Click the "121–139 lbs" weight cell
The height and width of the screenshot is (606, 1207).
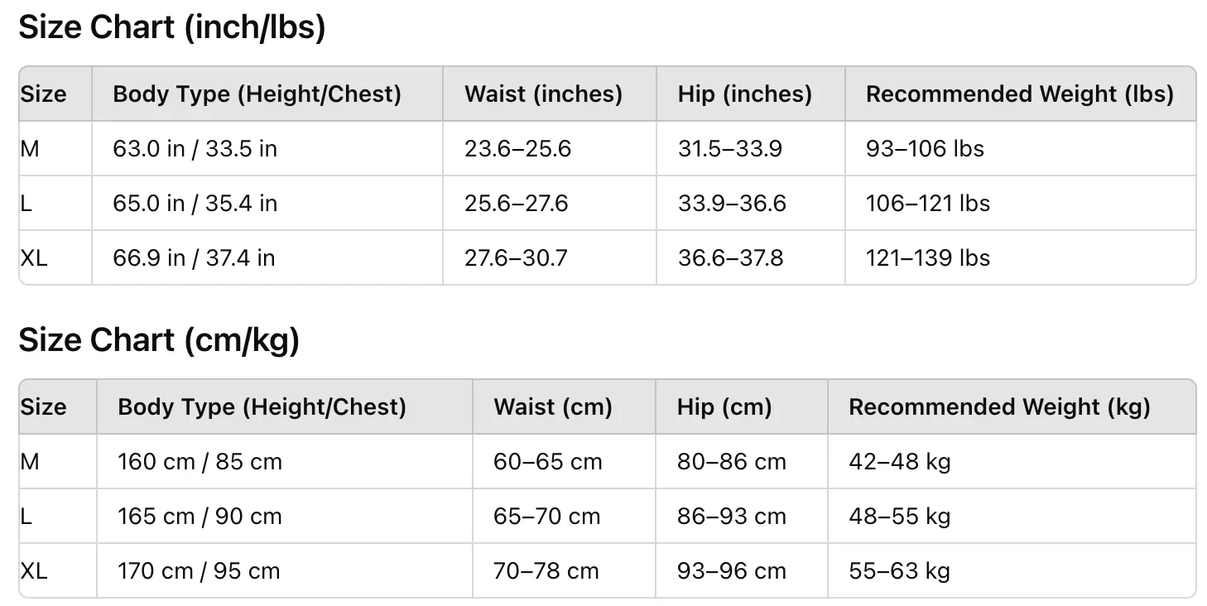pyautogui.click(x=927, y=258)
